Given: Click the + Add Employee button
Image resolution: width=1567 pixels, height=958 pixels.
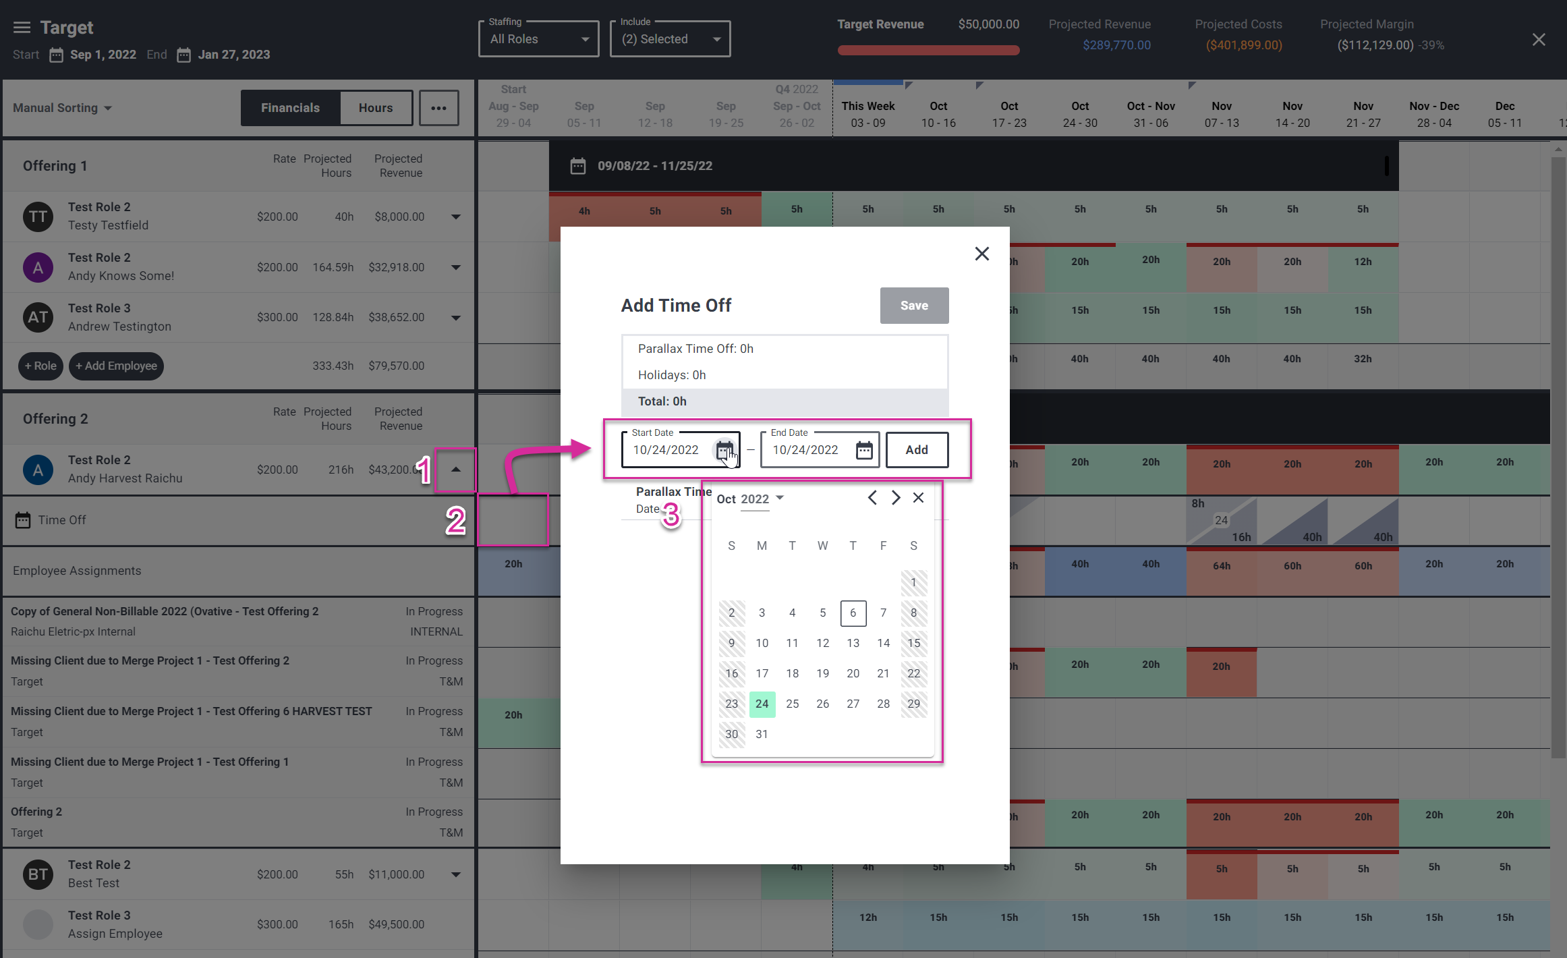Looking at the screenshot, I should 116,366.
